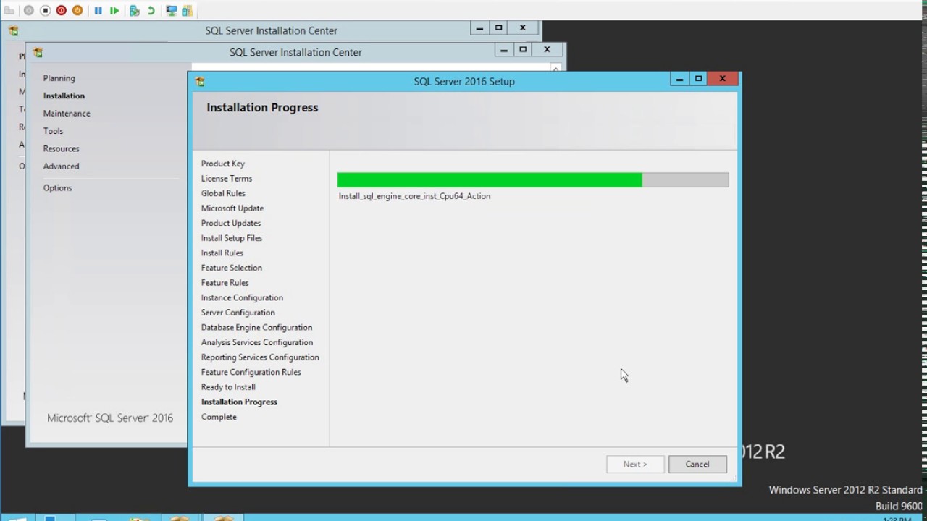Switch to enhanced session monitor icon

point(172,11)
